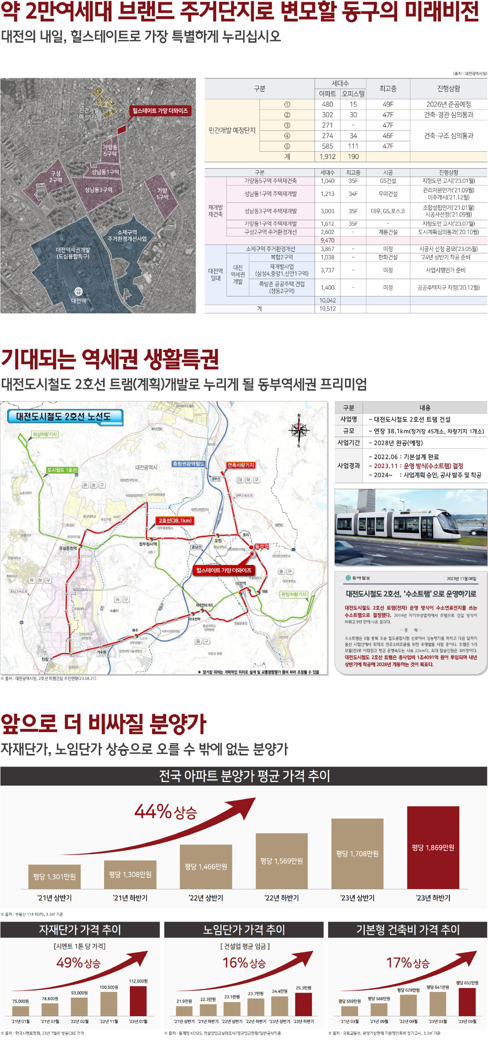Click the 노임단가 가격 추이 header
The image size is (488, 1052).
click(244, 930)
